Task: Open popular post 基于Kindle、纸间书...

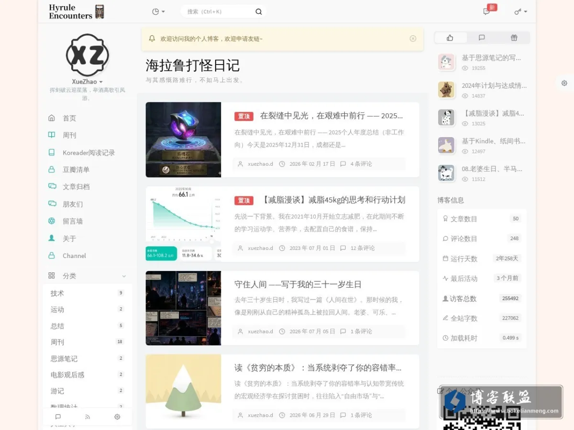Action: click(494, 141)
